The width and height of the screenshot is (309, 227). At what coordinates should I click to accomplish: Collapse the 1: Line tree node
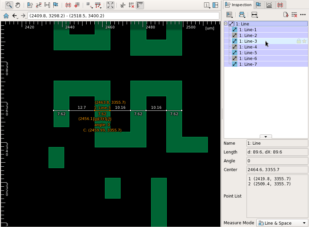[x=226, y=24]
